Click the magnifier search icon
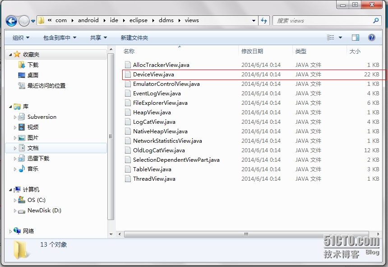The image size is (388, 267). coord(376,21)
